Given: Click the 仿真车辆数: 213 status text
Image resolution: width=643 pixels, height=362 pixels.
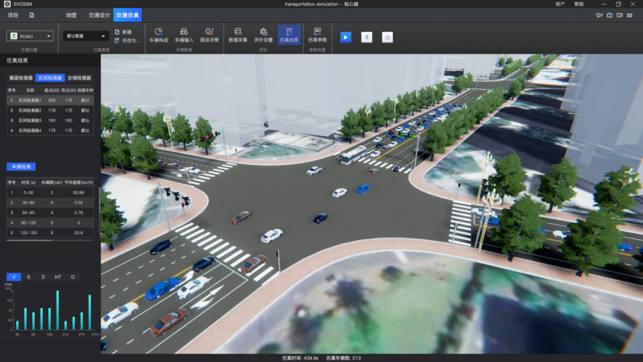Looking at the screenshot, I should (344, 358).
